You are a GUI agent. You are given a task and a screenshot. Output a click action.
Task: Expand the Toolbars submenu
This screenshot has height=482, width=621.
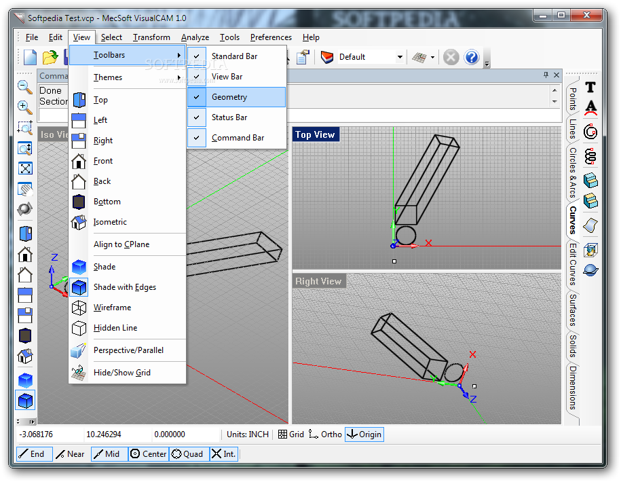(128, 55)
